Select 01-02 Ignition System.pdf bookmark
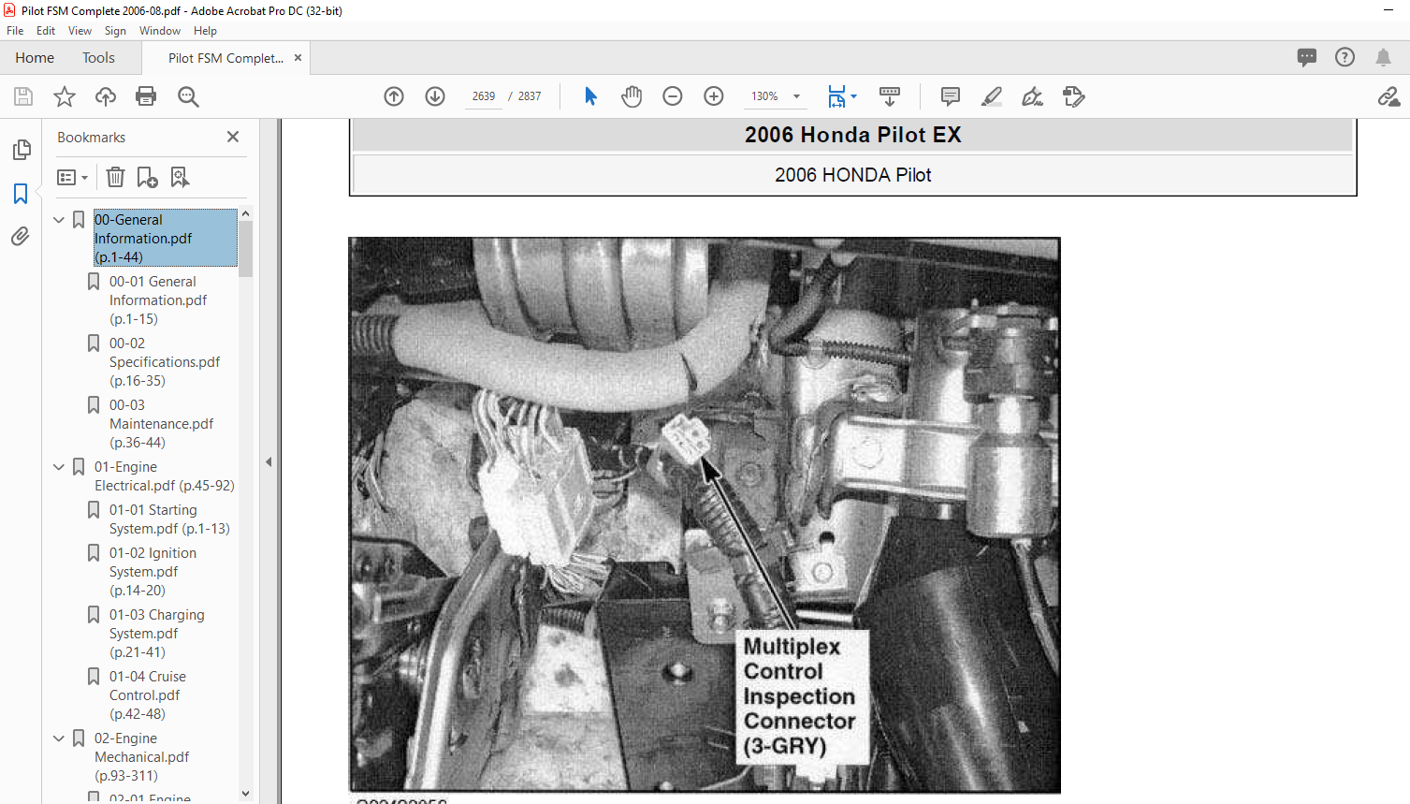 pos(153,572)
